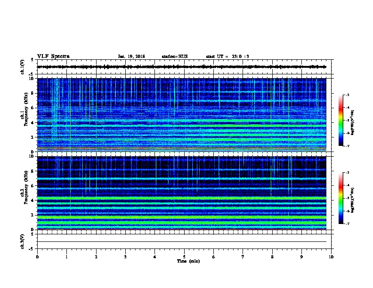Viewport: 373px width, 288px height.
Task: Click the flat ch.3 voltage line
Action: pyautogui.click(x=181, y=242)
